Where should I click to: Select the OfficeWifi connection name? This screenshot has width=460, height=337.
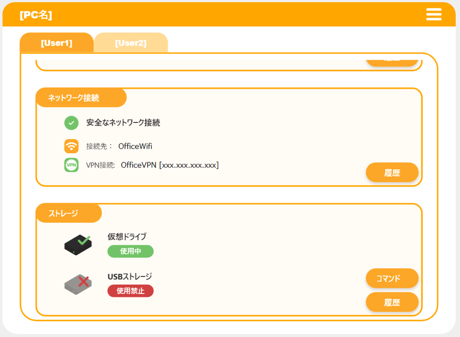tap(135, 147)
